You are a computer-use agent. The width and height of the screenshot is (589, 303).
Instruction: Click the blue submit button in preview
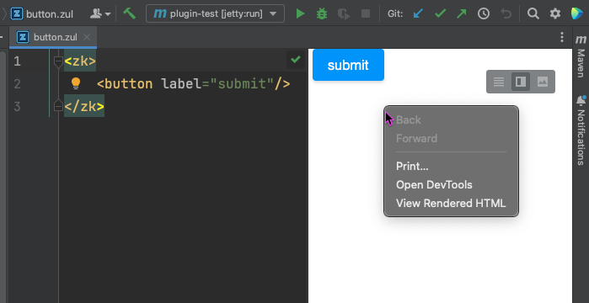[348, 65]
